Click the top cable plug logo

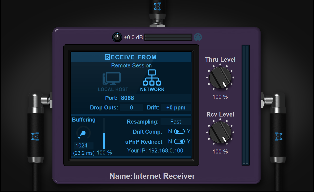point(158,6)
